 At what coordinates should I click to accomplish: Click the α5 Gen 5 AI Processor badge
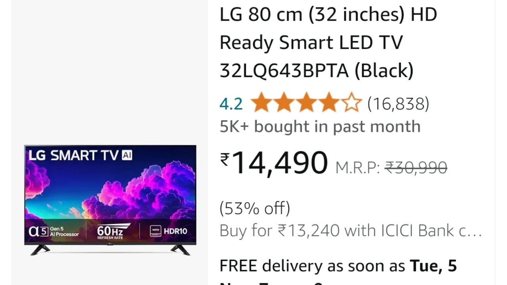(x=53, y=231)
